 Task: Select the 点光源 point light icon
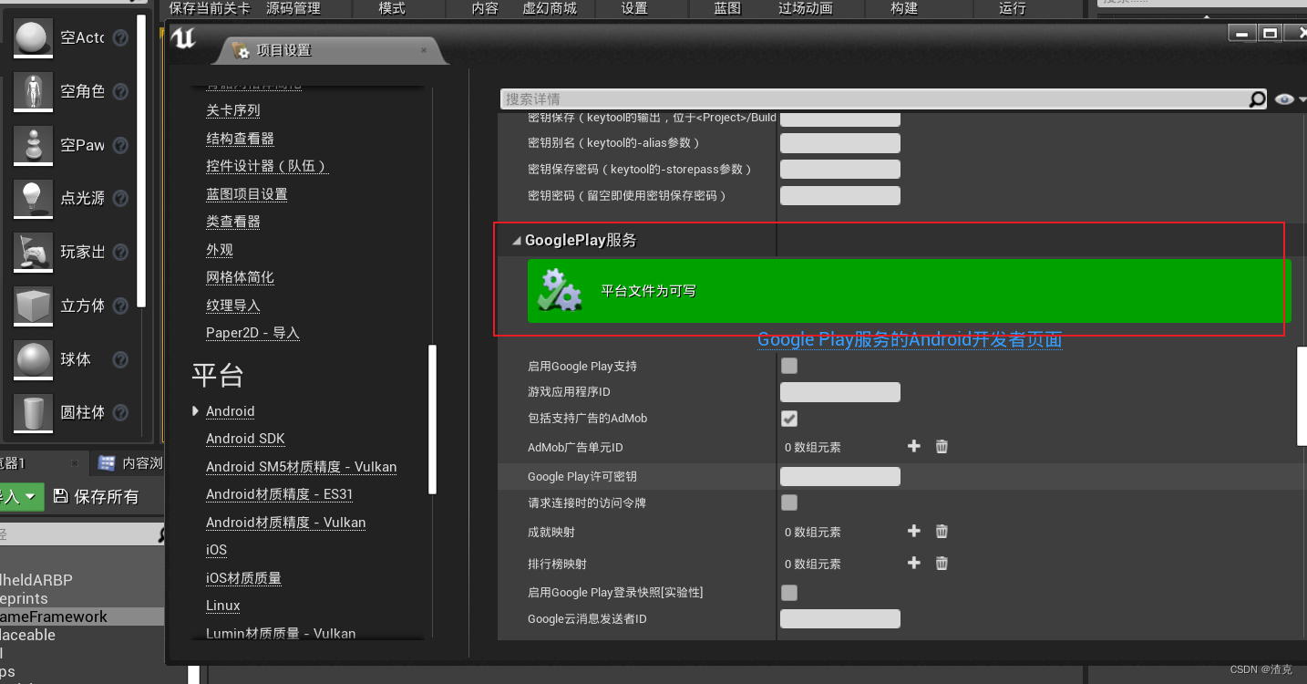click(32, 198)
